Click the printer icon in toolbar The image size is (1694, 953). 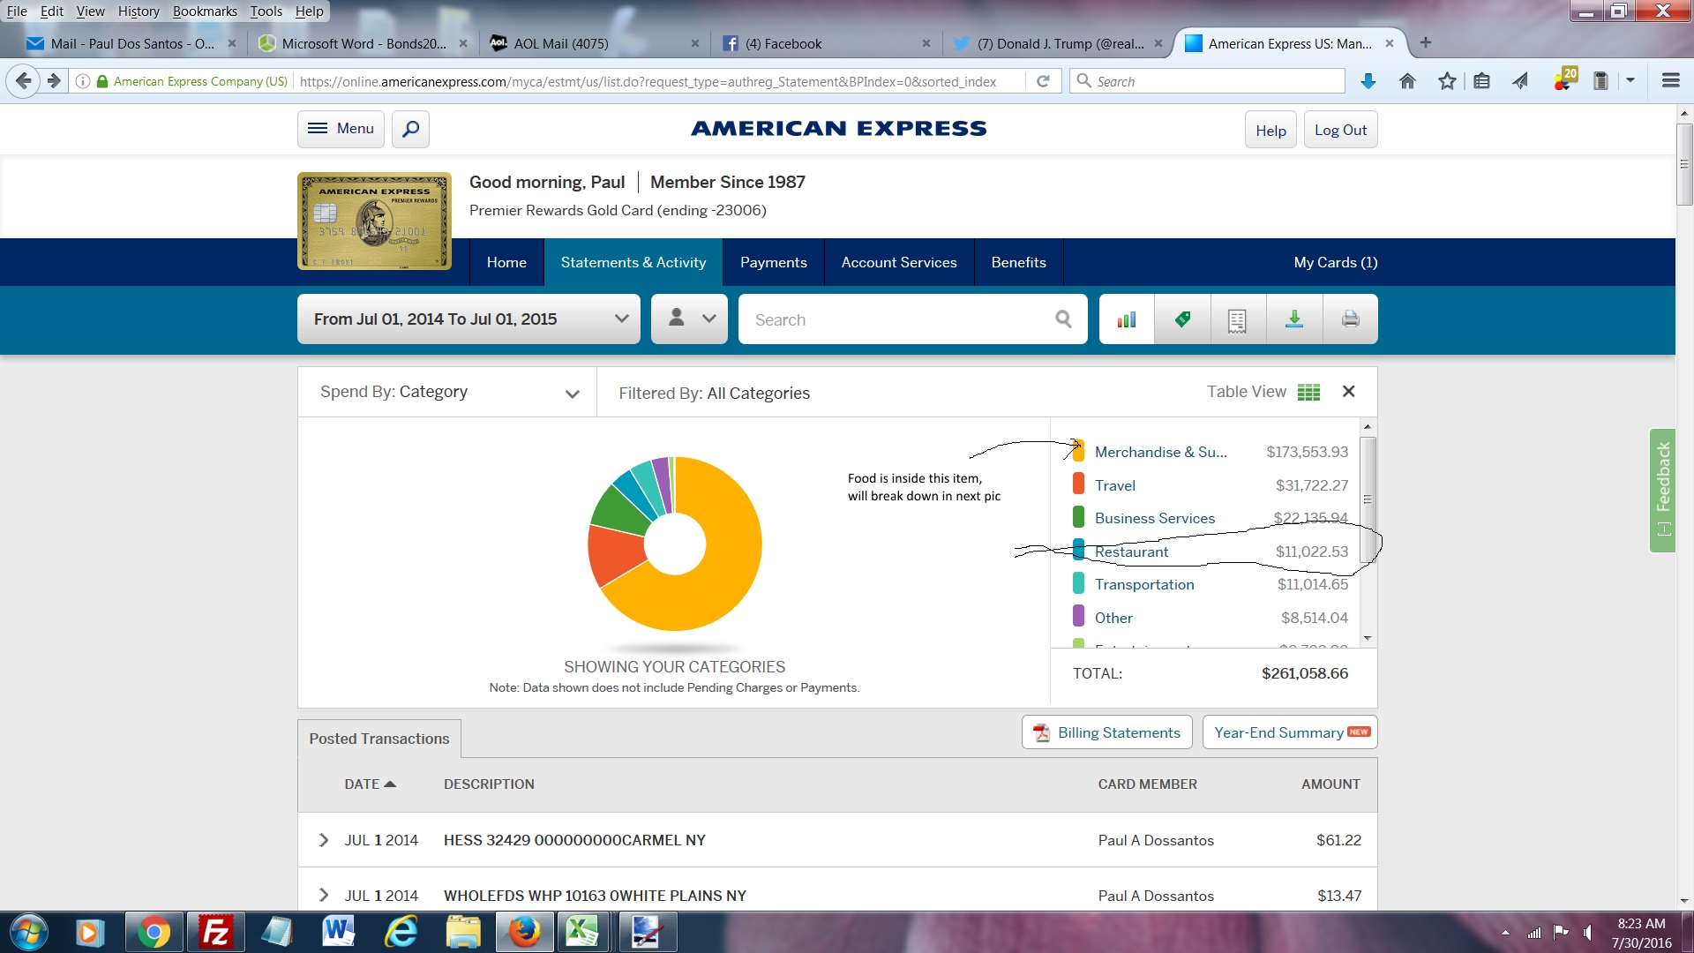point(1350,319)
